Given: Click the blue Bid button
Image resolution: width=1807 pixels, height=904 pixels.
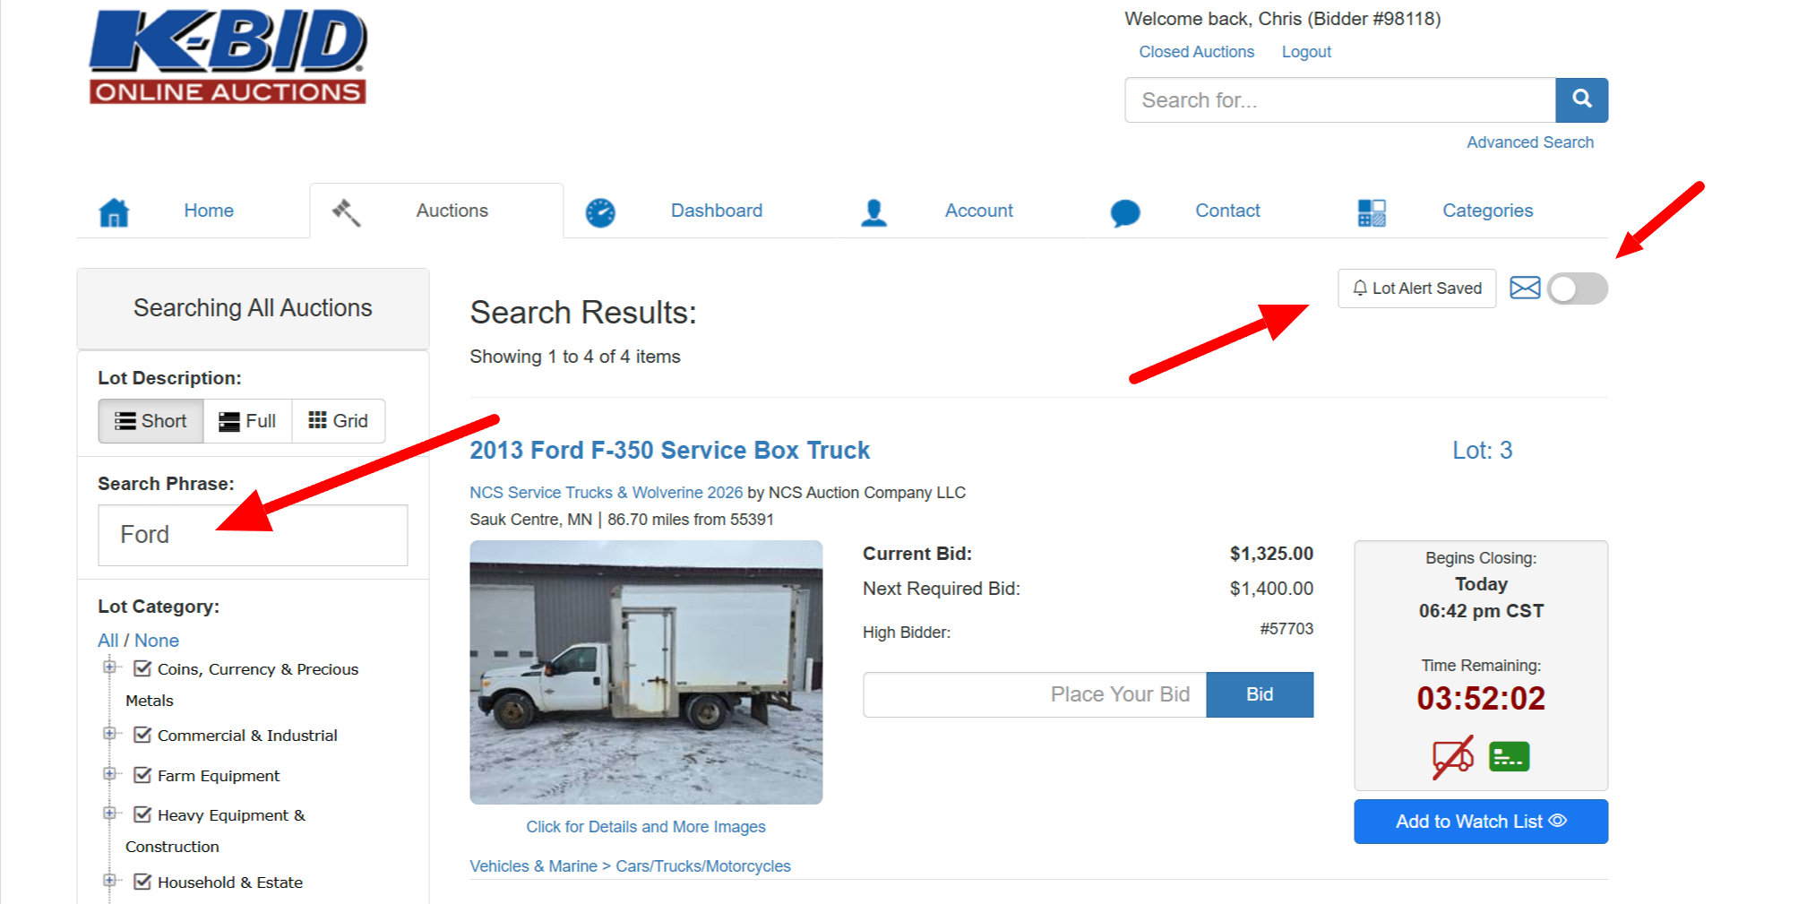Looking at the screenshot, I should tap(1260, 694).
